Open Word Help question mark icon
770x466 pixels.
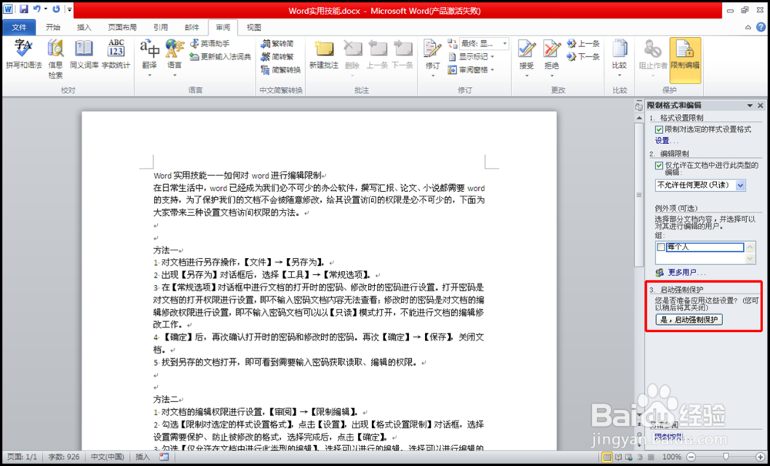pos(761,27)
